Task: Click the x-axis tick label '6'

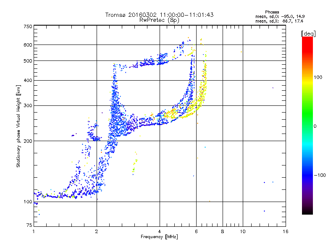Action: coord(196,231)
